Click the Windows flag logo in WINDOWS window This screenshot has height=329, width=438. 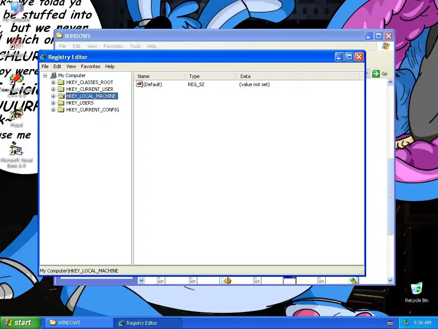click(386, 46)
